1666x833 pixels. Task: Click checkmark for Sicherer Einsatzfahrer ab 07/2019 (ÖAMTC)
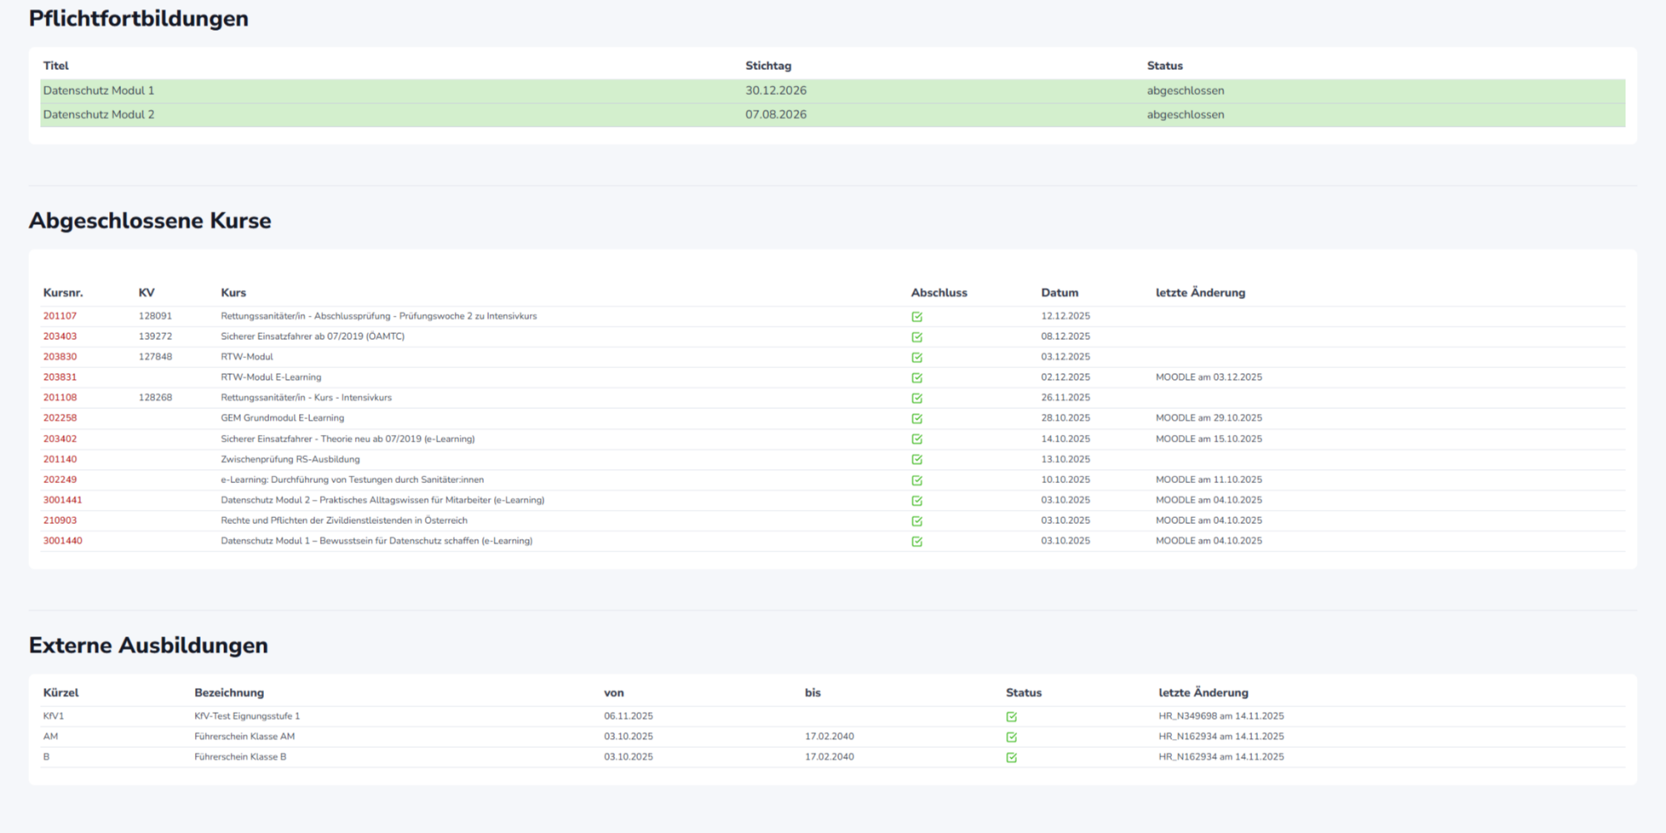pos(916,337)
